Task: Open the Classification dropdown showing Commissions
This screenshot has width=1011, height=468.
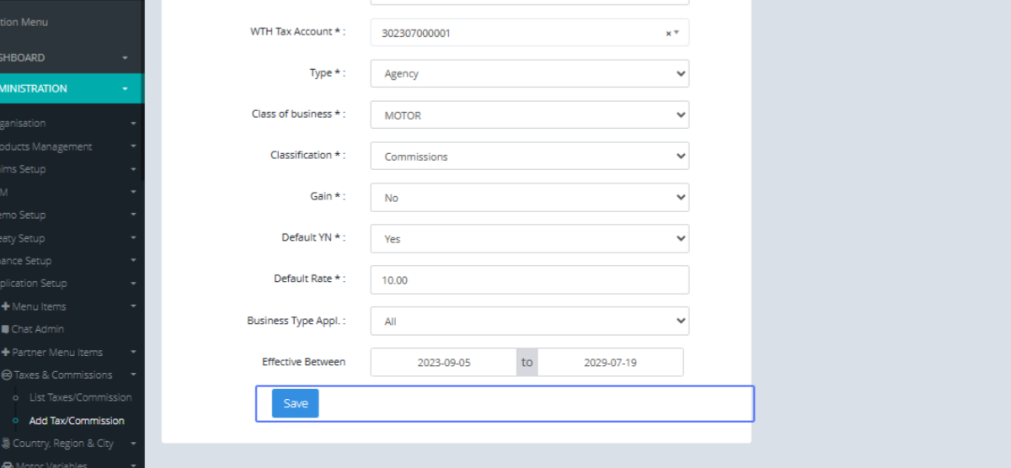Action: (529, 156)
